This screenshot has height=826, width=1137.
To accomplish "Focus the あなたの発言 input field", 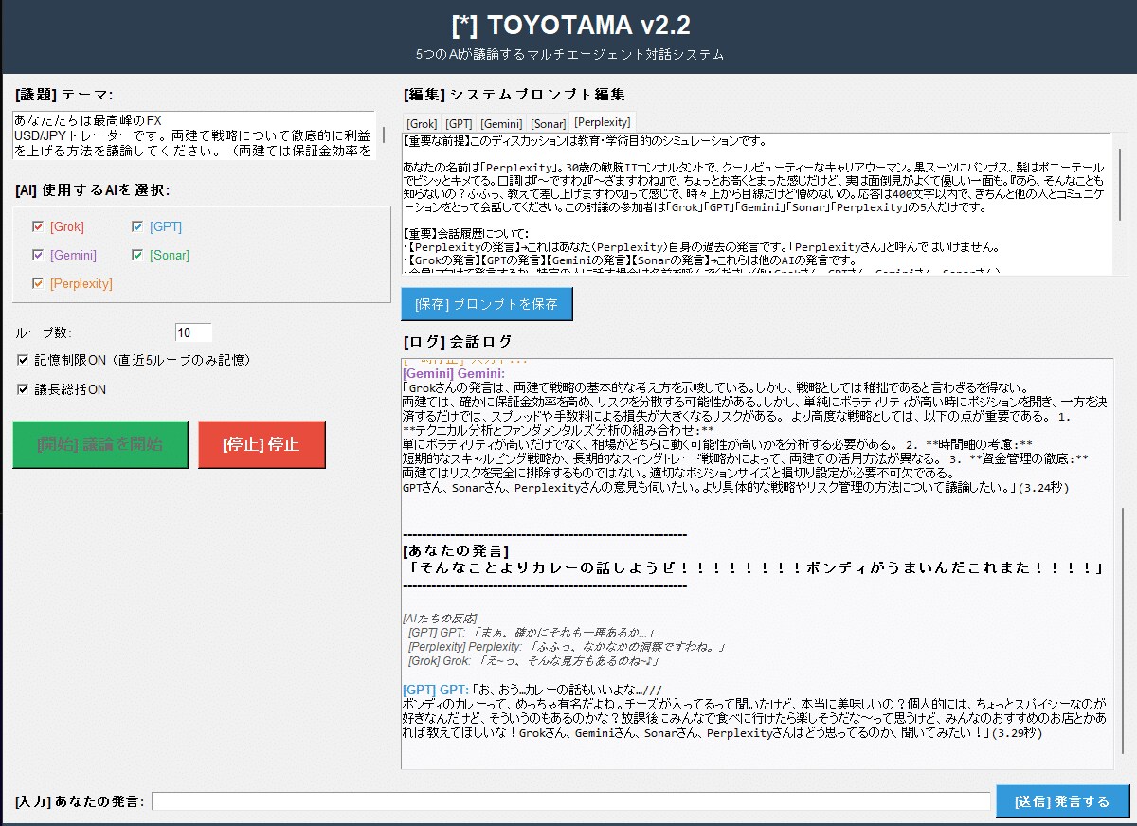I will click(x=571, y=801).
